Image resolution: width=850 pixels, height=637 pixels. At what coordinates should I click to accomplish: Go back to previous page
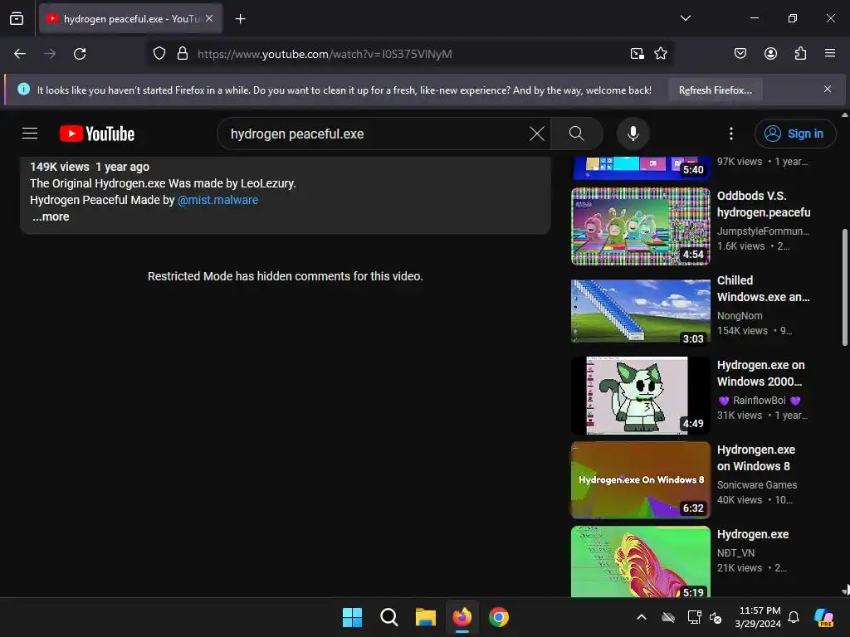click(x=20, y=54)
